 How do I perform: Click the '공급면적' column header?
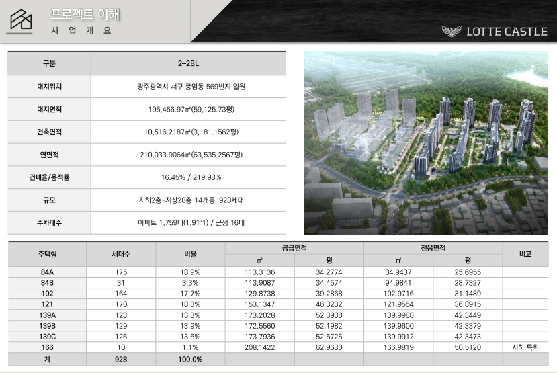pyautogui.click(x=294, y=248)
